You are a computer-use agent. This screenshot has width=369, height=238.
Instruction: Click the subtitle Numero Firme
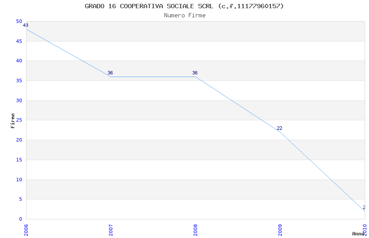click(185, 16)
